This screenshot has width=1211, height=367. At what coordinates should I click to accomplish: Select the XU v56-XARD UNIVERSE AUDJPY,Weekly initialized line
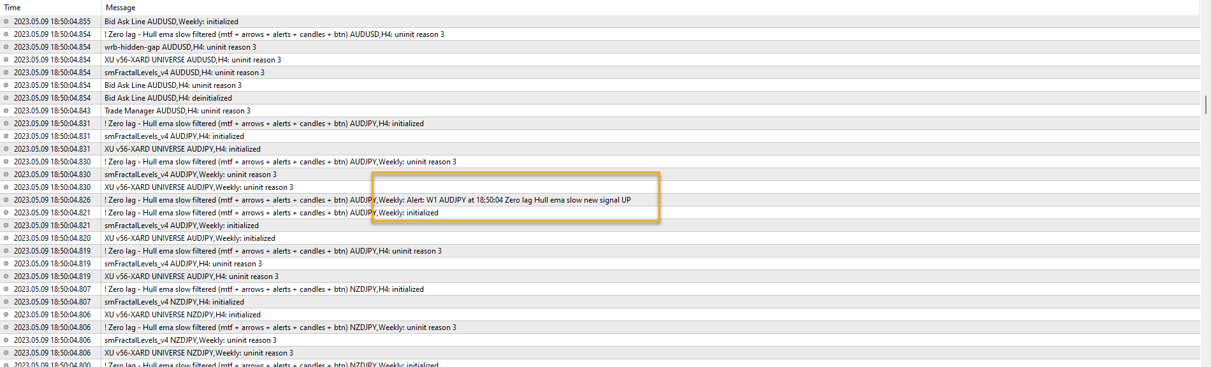[190, 238]
